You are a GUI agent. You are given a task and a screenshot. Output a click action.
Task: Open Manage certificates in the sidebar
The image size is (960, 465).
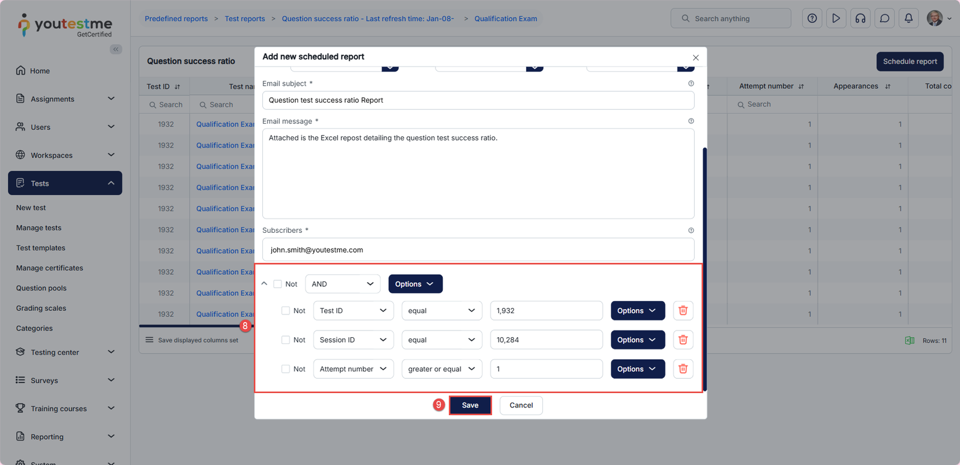click(50, 268)
